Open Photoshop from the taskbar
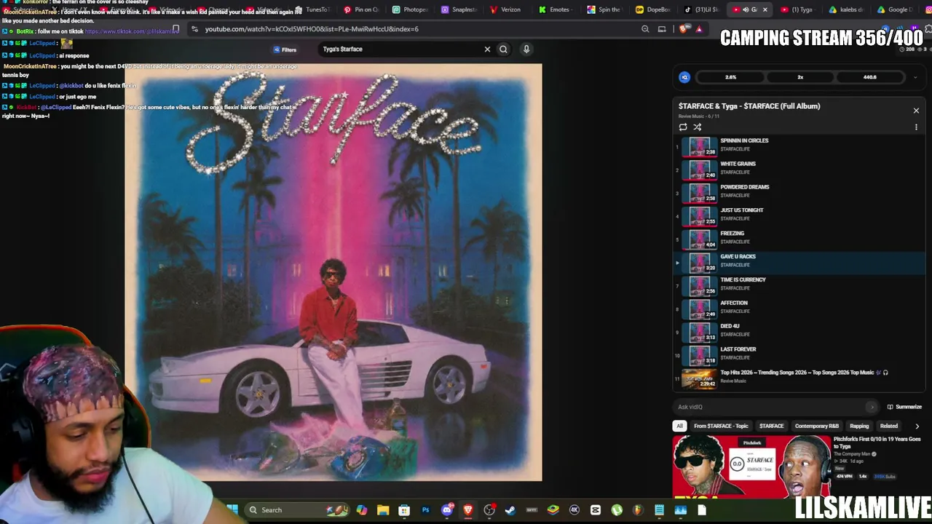This screenshot has height=524, width=932. 425,510
